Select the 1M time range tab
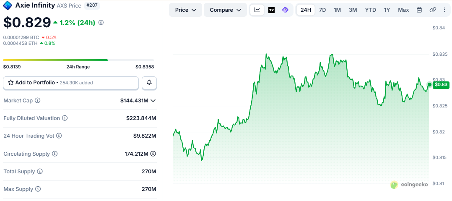This screenshot has height=201, width=452. 337,10
